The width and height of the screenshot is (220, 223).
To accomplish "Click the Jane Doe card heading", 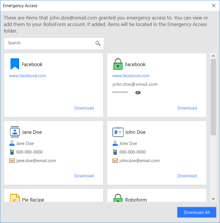I will pyautogui.click(x=32, y=132).
